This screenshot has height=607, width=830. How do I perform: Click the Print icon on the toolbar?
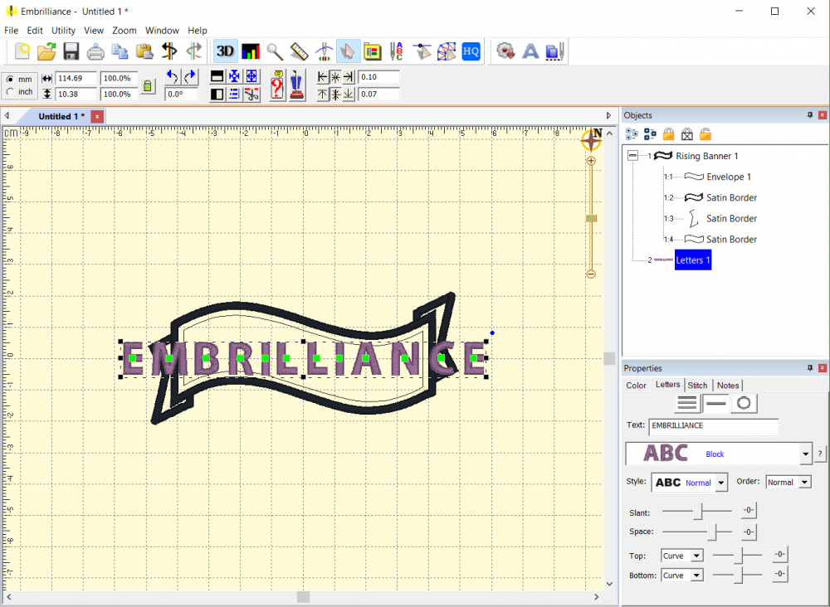95,51
